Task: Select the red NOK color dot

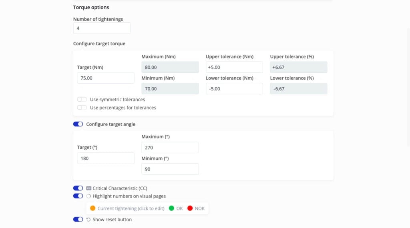Action: tap(190, 208)
